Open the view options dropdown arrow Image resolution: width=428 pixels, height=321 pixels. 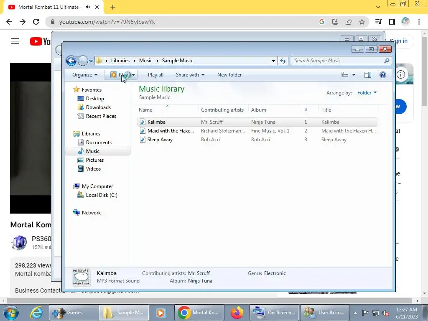354,75
